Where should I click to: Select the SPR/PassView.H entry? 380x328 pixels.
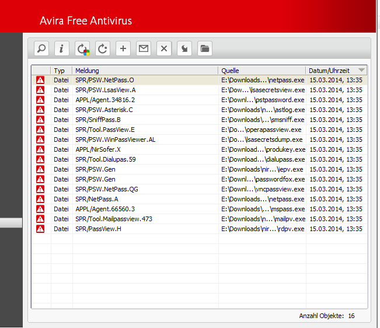pyautogui.click(x=200, y=229)
